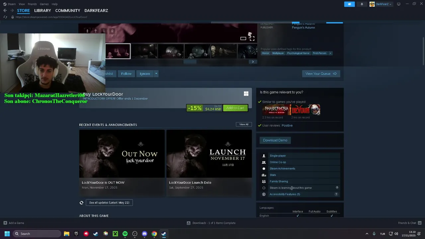Open the Penguin's Autumn publisher link
The height and width of the screenshot is (239, 425).
pos(303,28)
